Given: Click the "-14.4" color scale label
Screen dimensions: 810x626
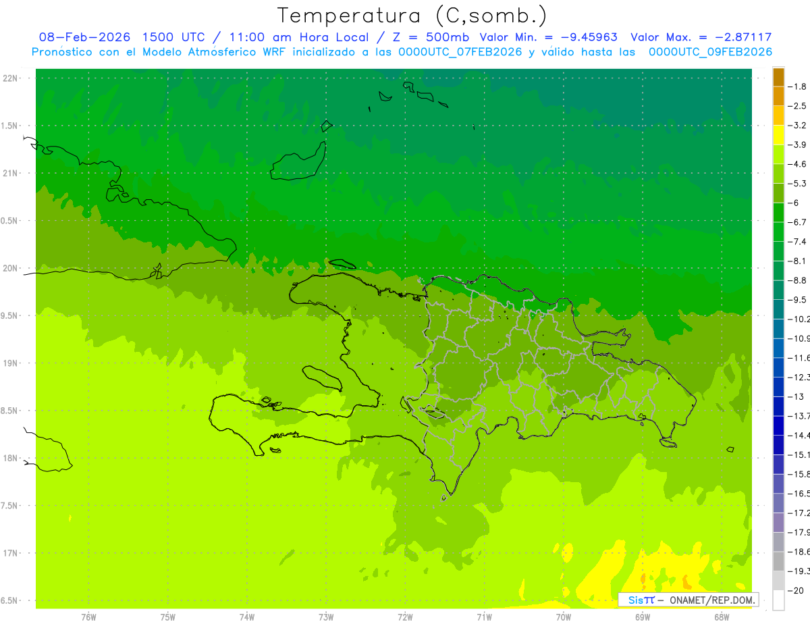Looking at the screenshot, I should (x=799, y=436).
